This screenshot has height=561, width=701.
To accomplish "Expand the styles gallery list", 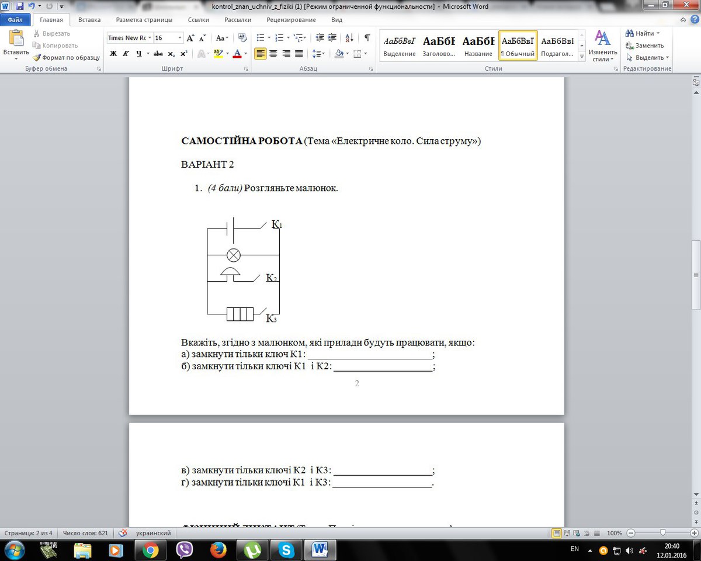I will 581,57.
